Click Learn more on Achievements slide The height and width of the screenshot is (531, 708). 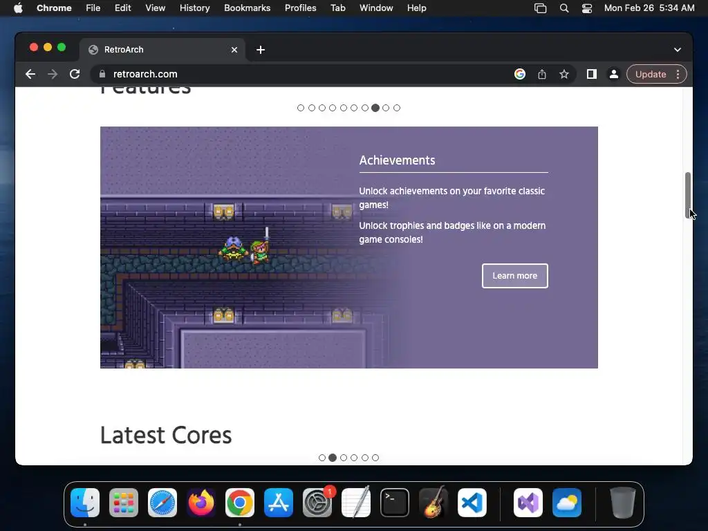[x=514, y=276]
